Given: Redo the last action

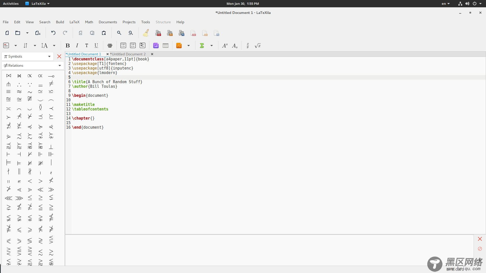Looking at the screenshot, I should 65,33.
